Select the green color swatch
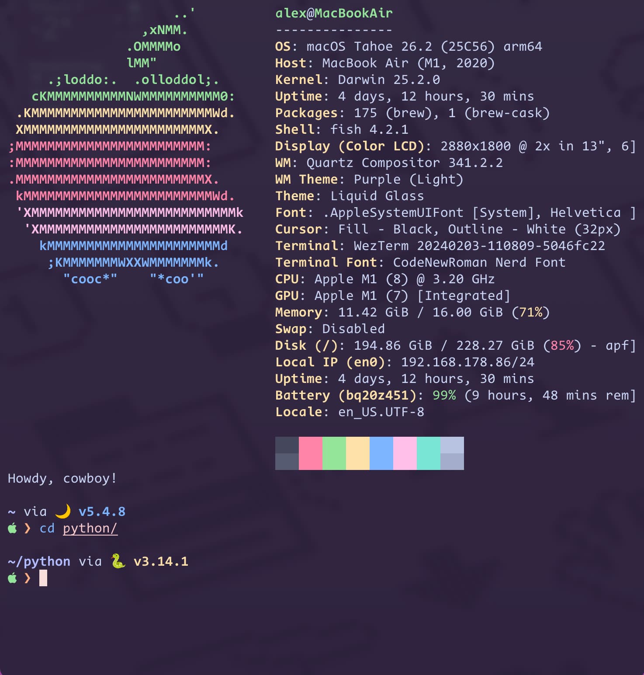This screenshot has width=644, height=675. (x=334, y=453)
